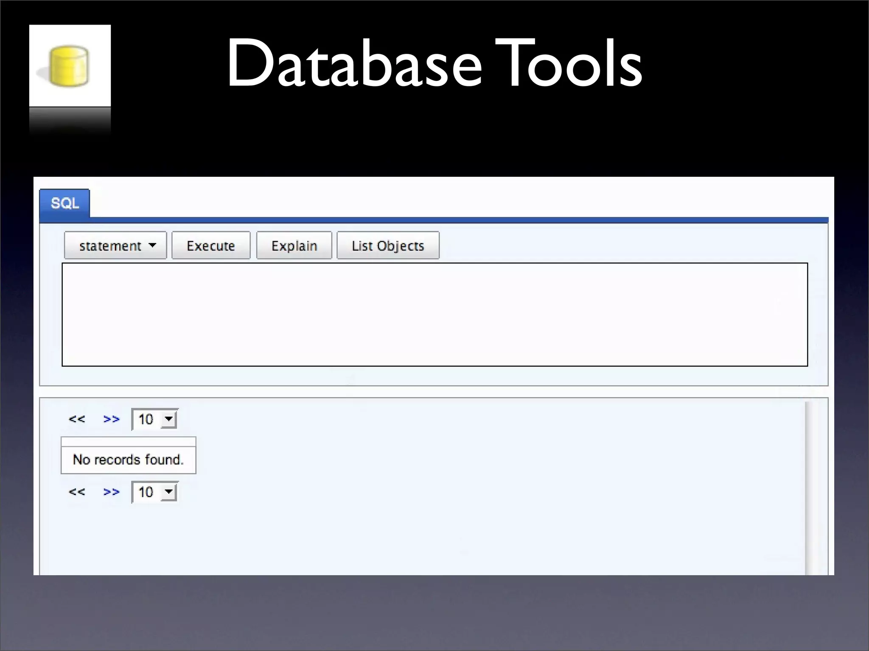Click the empty results table header row

tap(128, 442)
